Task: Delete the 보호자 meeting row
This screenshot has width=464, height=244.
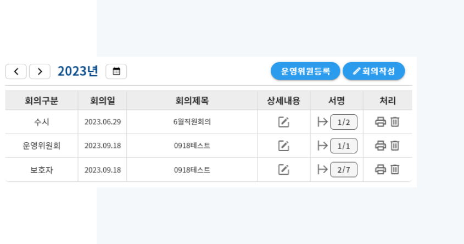Action: [x=395, y=169]
